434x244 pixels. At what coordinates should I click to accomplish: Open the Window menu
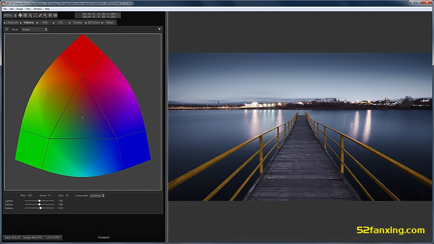38,9
